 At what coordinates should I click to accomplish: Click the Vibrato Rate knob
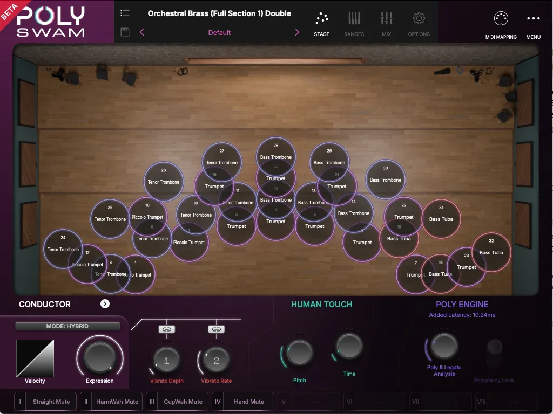(x=217, y=360)
